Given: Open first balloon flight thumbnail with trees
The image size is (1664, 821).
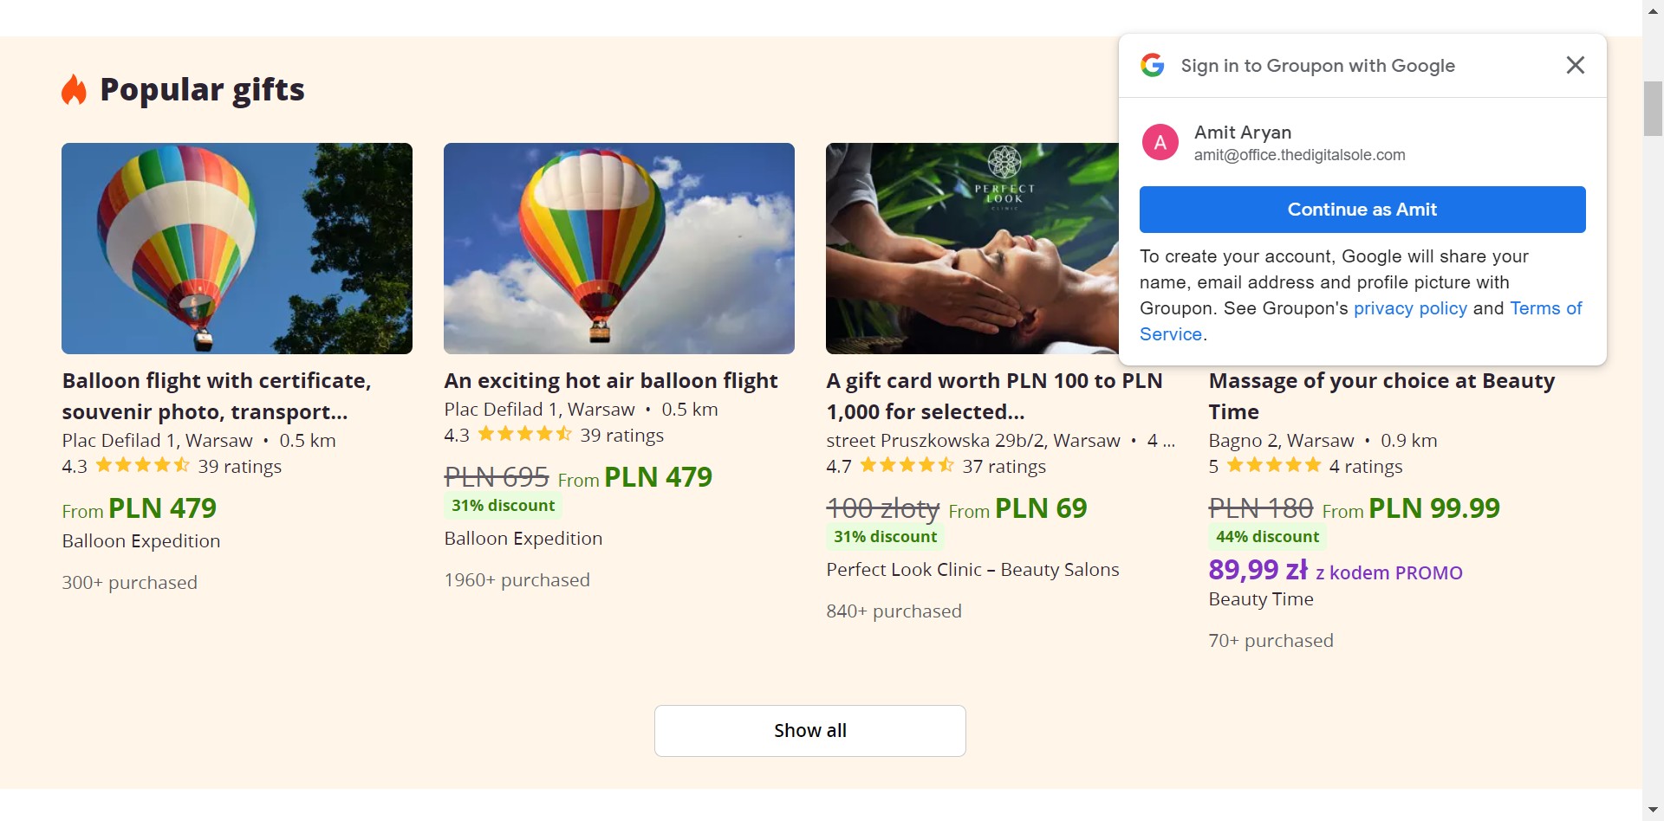Looking at the screenshot, I should (x=237, y=249).
